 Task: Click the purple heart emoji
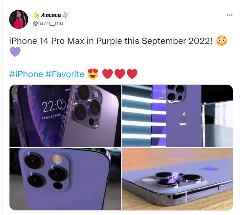tap(15, 52)
